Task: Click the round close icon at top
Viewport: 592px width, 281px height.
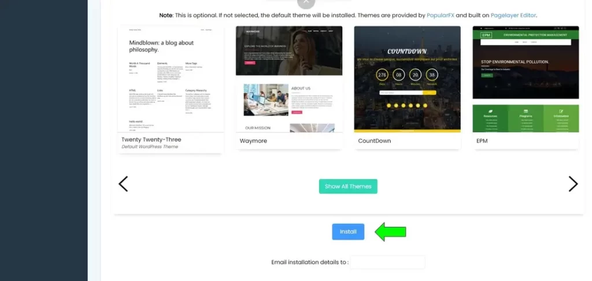Action: tap(306, 3)
